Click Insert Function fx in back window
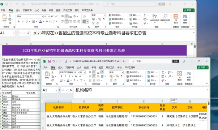Viewport: 218px width, 130px height. point(28,33)
